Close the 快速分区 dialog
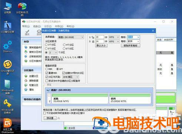182x134 pixels. coord(153,31)
